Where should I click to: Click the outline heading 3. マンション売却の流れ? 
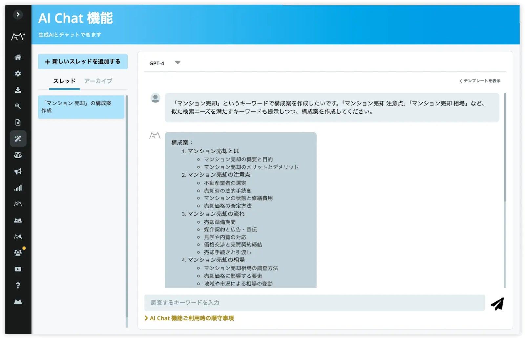pyautogui.click(x=213, y=214)
